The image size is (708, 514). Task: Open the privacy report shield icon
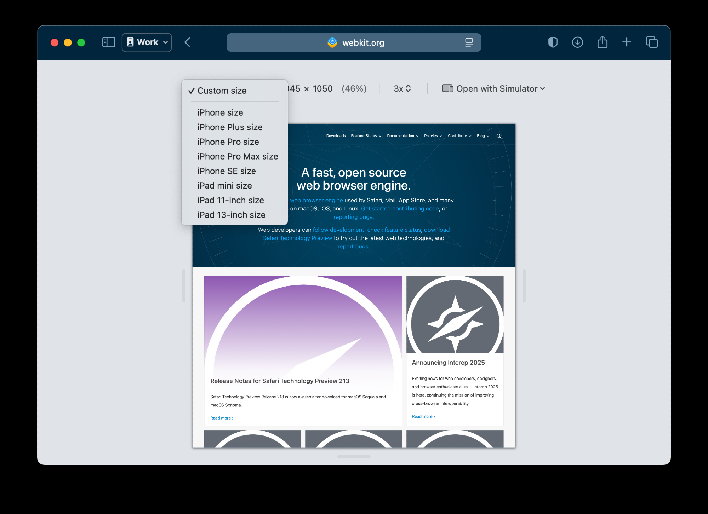click(553, 42)
